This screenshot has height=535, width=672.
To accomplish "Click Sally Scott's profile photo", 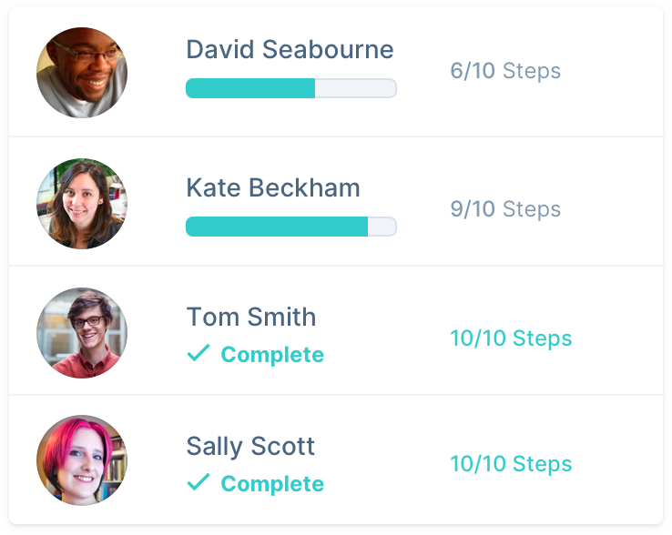I will point(82,461).
